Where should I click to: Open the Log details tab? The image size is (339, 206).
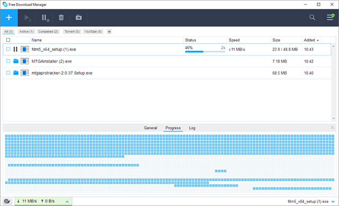point(192,128)
